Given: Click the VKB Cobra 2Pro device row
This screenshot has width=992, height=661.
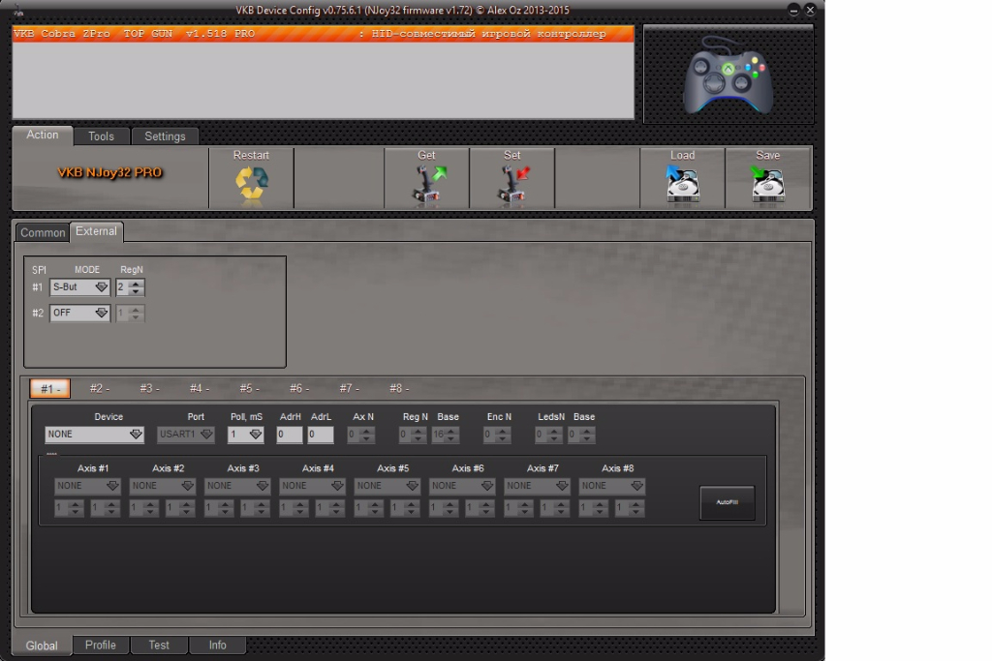Looking at the screenshot, I should pyautogui.click(x=323, y=34).
